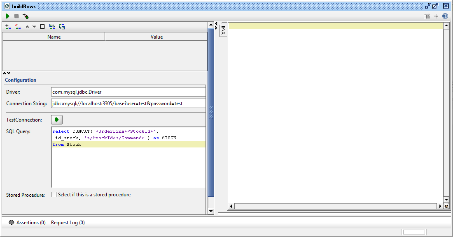
Task: Add a new property row
Action: click(8, 26)
